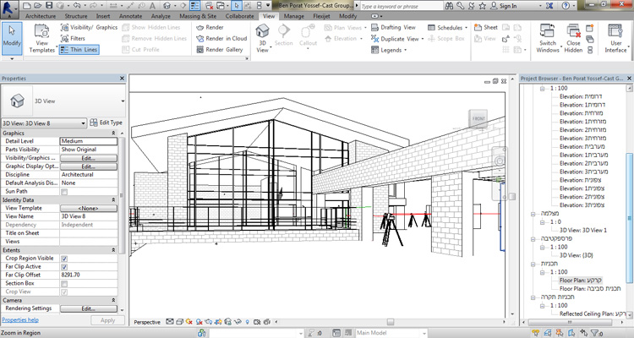Switch to the Massing & Site tab
The height and width of the screenshot is (338, 634).
pos(198,16)
